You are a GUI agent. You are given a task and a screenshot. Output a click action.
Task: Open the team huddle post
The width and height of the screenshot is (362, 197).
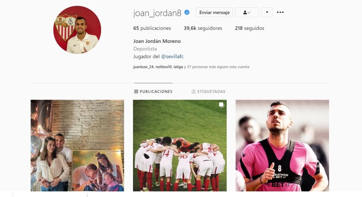coord(180,145)
